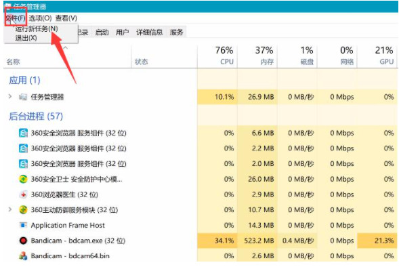Click the 2.6 MB memory value
Viewport: 399px width, 269px height.
tap(263, 255)
